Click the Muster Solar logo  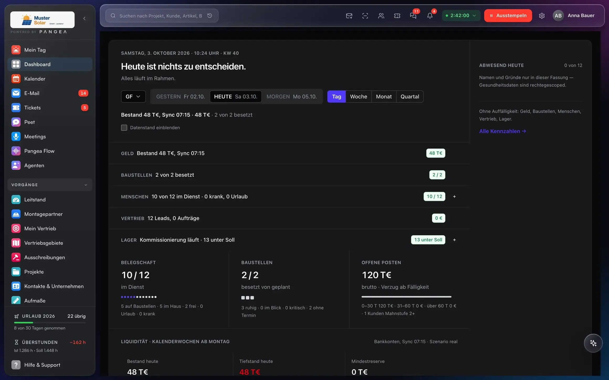click(x=42, y=20)
